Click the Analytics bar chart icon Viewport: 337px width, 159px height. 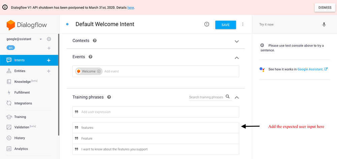[9, 149]
